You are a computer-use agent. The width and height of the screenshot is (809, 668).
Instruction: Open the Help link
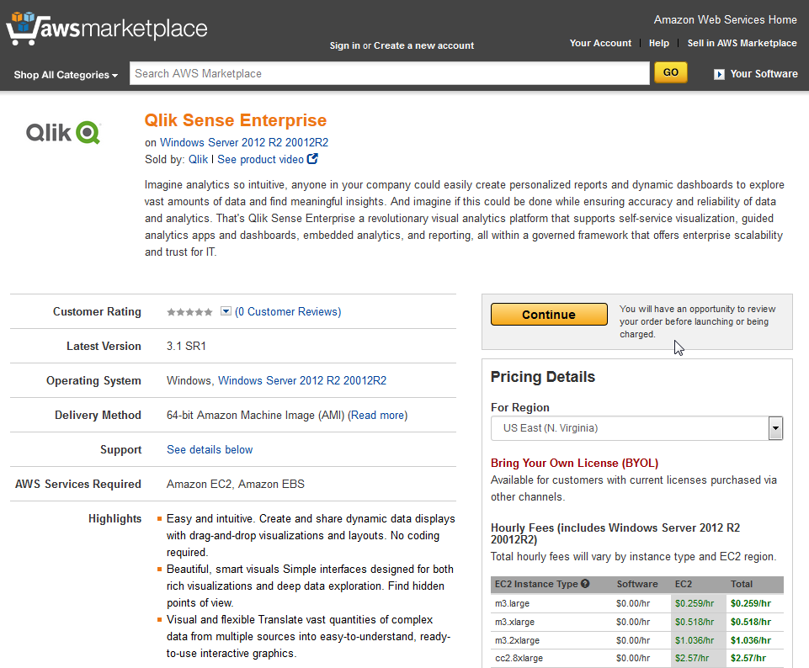(x=659, y=43)
